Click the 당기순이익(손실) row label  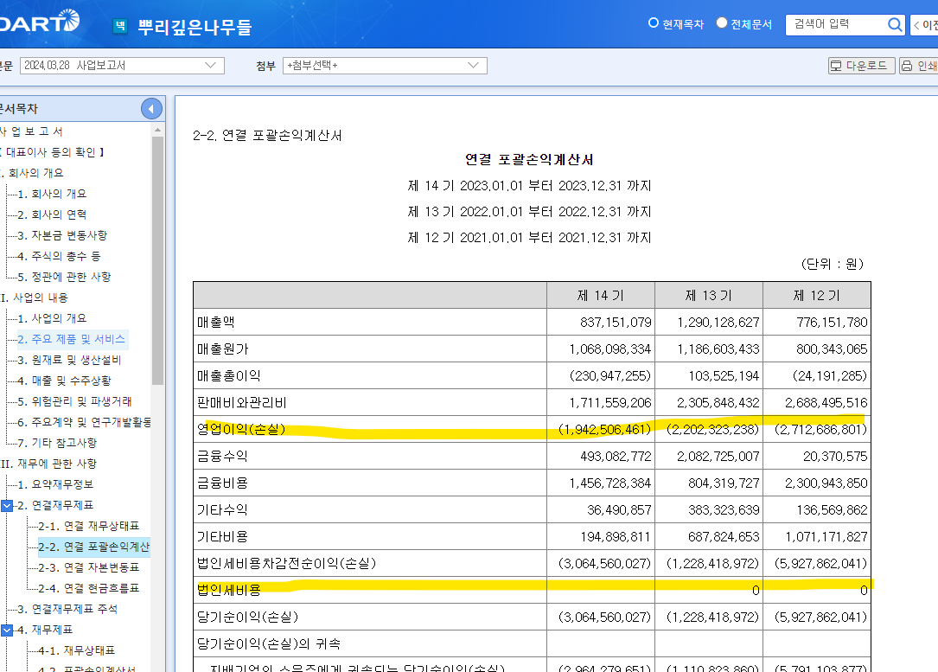coord(247,617)
